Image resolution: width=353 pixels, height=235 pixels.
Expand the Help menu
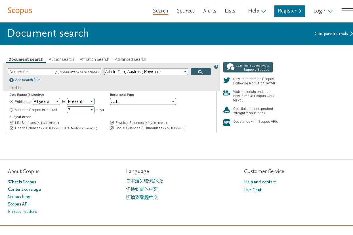pos(257,11)
